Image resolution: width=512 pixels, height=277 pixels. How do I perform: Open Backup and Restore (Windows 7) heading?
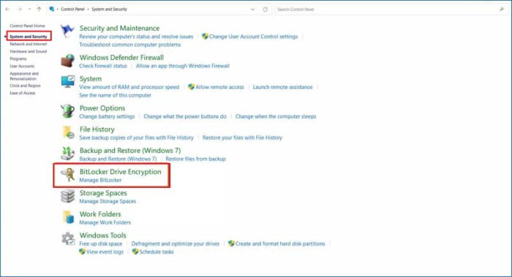click(130, 151)
